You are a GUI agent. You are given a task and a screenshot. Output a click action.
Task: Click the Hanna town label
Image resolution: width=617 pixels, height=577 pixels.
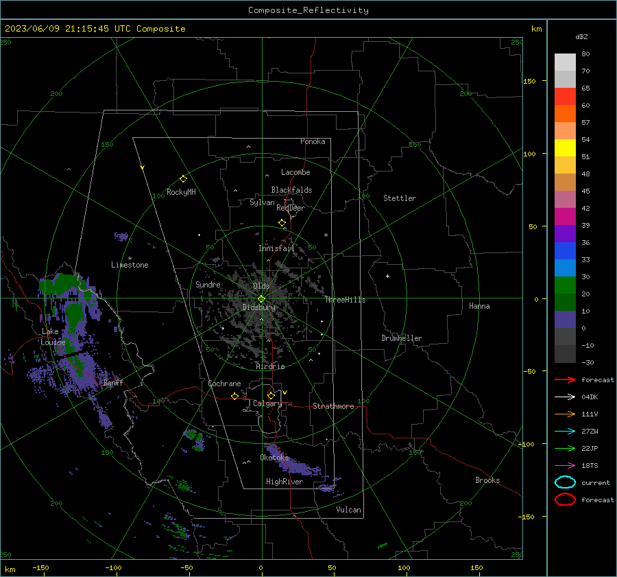point(479,306)
